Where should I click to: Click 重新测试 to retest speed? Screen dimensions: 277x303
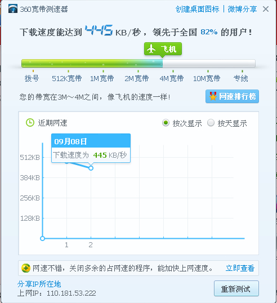point(236,288)
